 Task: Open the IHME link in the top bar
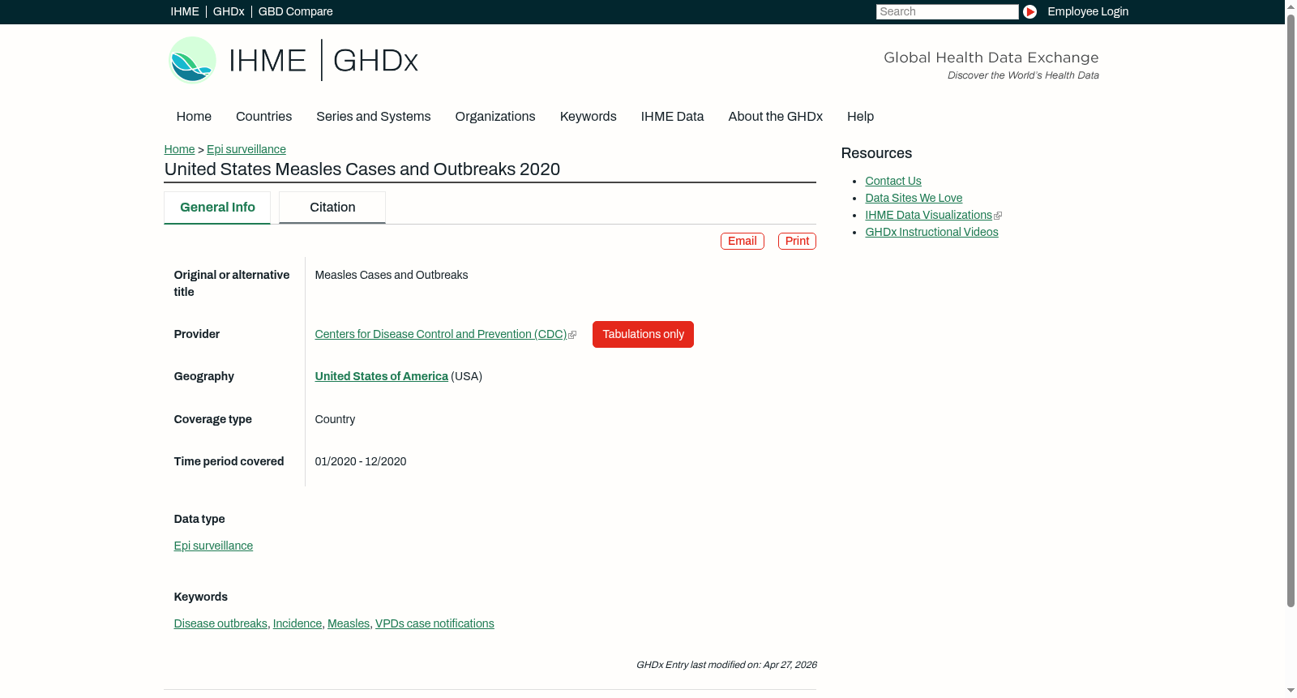[x=185, y=11]
